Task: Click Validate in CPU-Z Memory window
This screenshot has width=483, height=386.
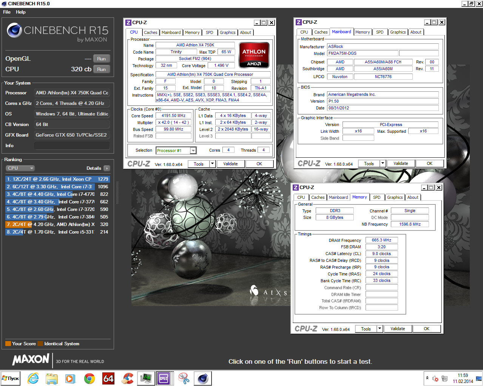Action: click(398, 329)
